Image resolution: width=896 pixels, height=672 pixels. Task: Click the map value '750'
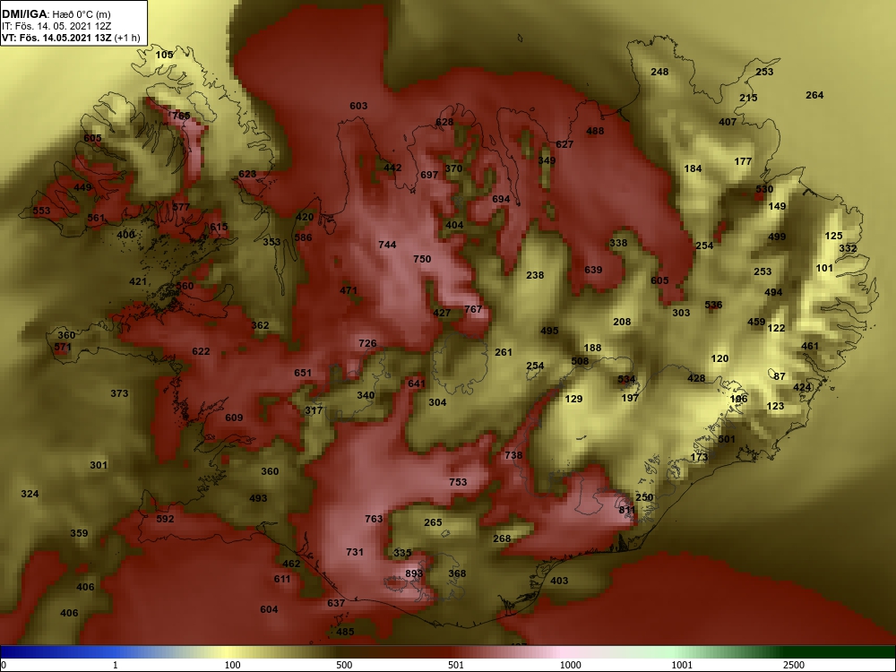tap(422, 259)
